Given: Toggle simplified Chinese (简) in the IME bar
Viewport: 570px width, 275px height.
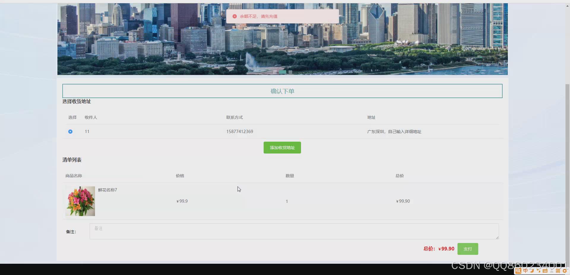Looking at the screenshot, I should (558, 271).
